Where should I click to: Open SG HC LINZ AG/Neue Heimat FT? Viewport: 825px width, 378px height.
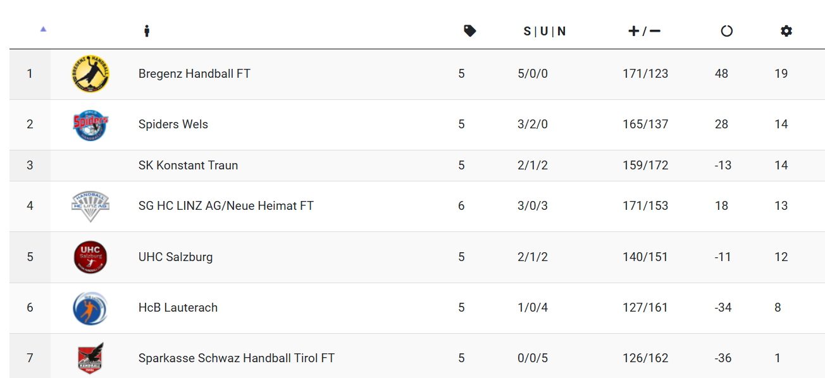tap(226, 206)
